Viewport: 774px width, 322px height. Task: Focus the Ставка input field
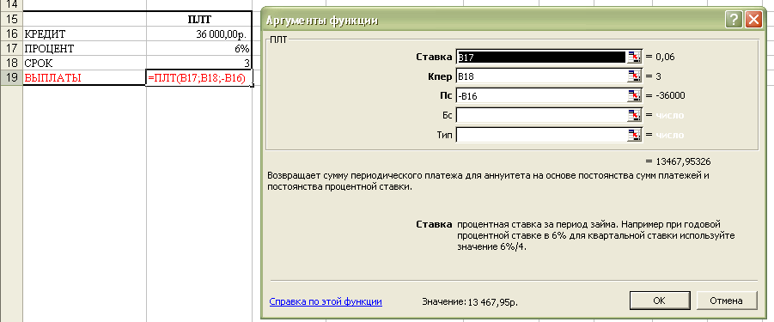point(541,57)
